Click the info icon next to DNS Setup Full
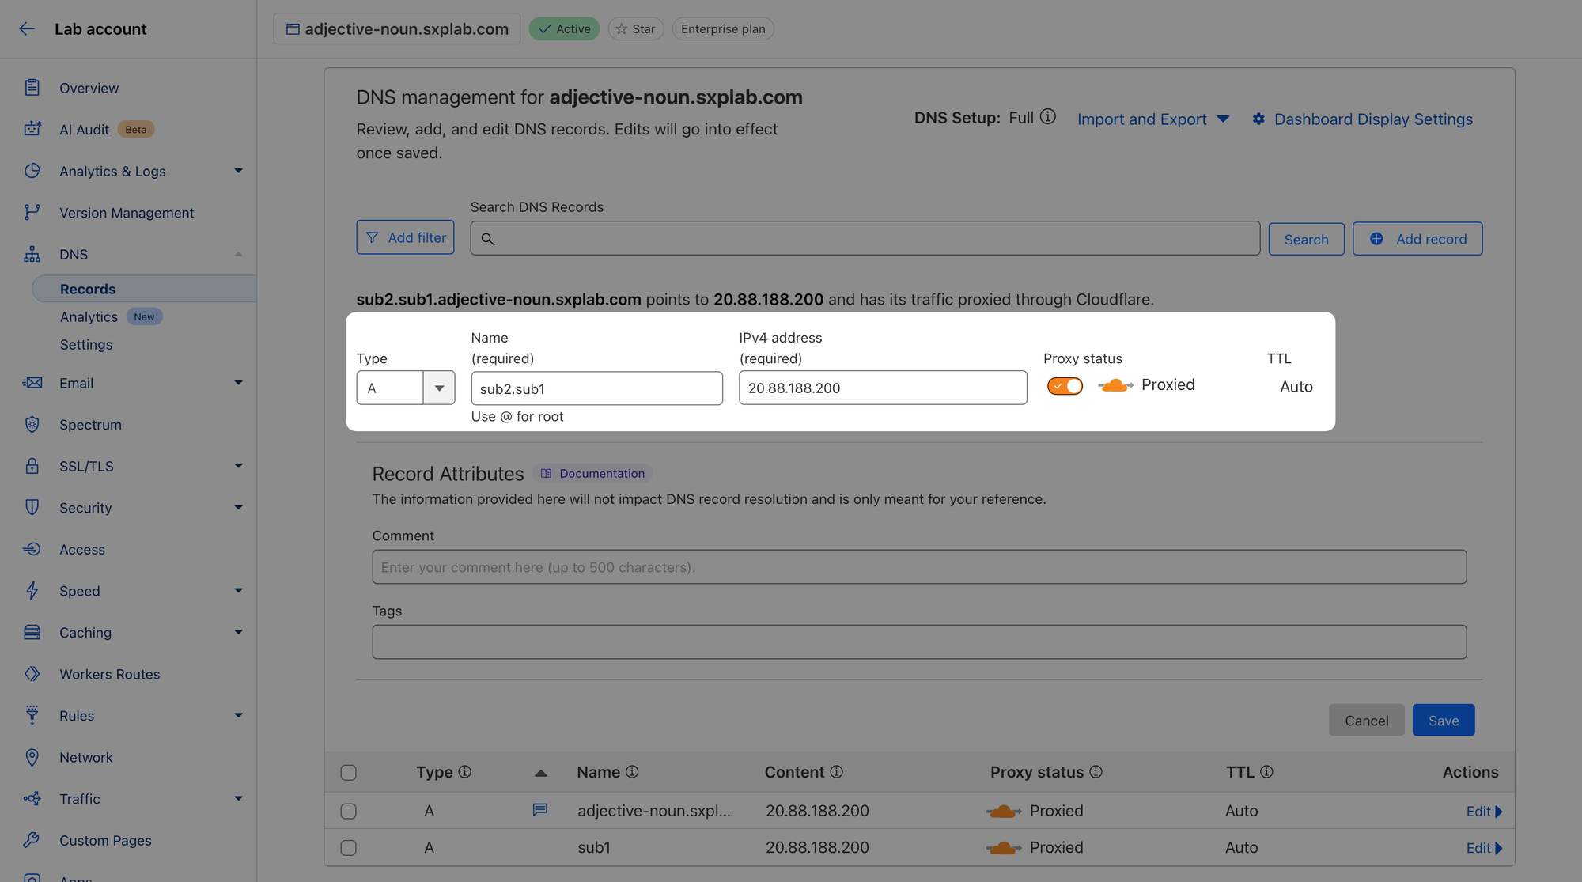 [x=1048, y=117]
